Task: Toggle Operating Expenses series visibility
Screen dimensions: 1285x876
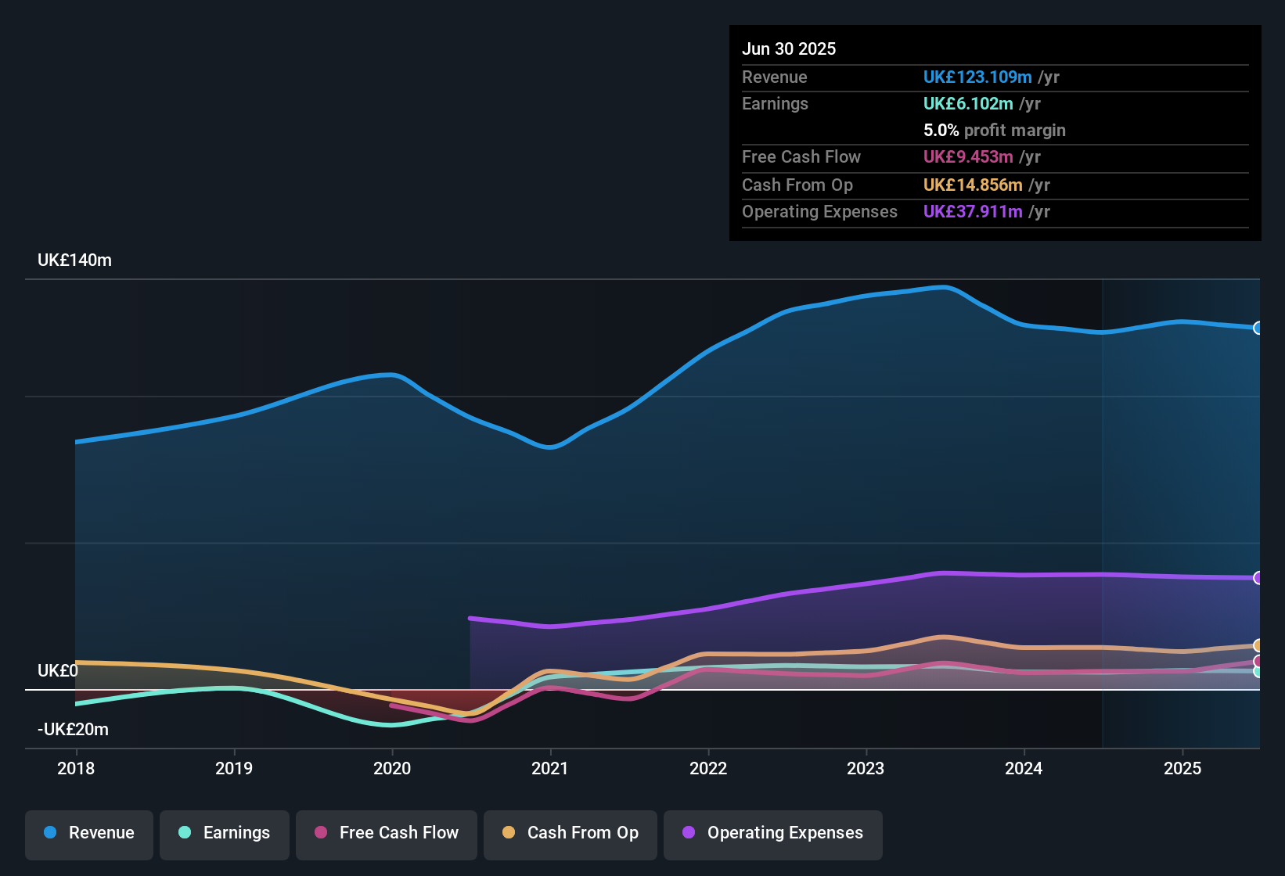Action: click(773, 834)
